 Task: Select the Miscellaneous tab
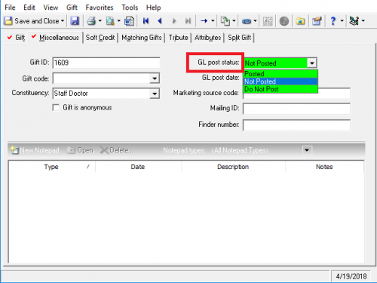click(x=55, y=38)
